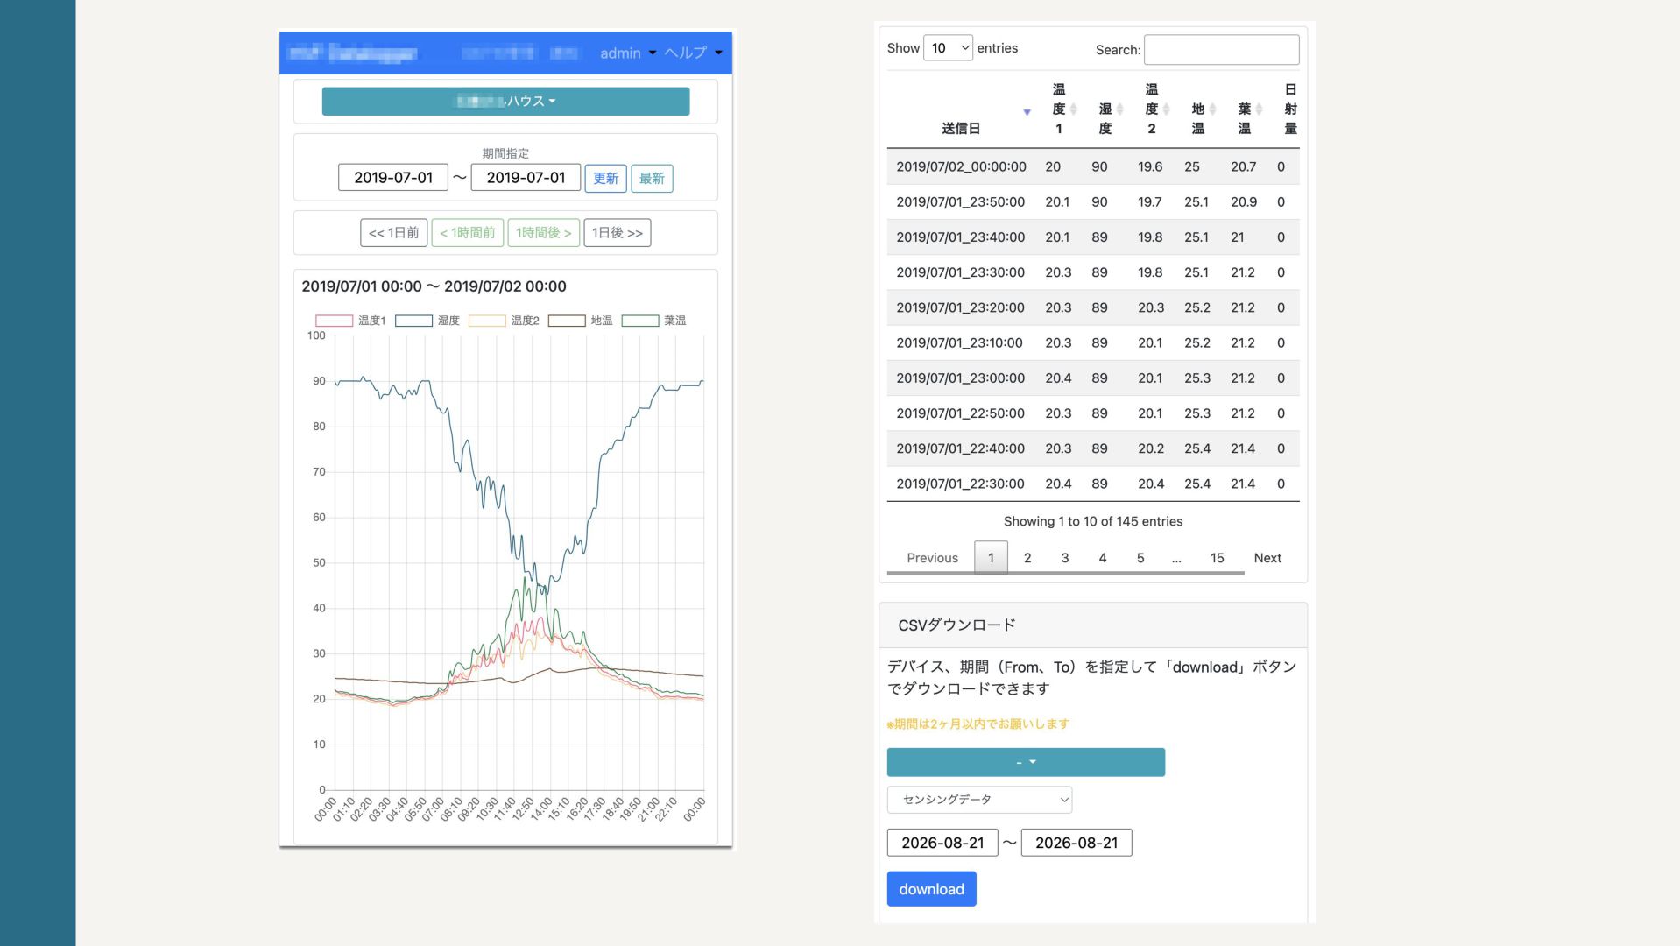
Task: Sort table by 送信日 column arrow
Action: 1027,112
